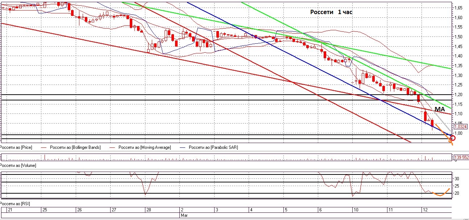Click the RSI axis value 30
Screen dimensions: 469x220
[x=457, y=179]
